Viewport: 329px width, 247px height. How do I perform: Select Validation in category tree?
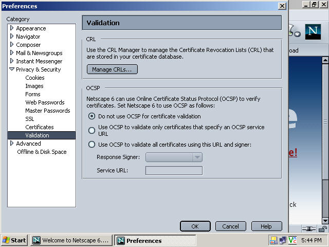[42, 135]
